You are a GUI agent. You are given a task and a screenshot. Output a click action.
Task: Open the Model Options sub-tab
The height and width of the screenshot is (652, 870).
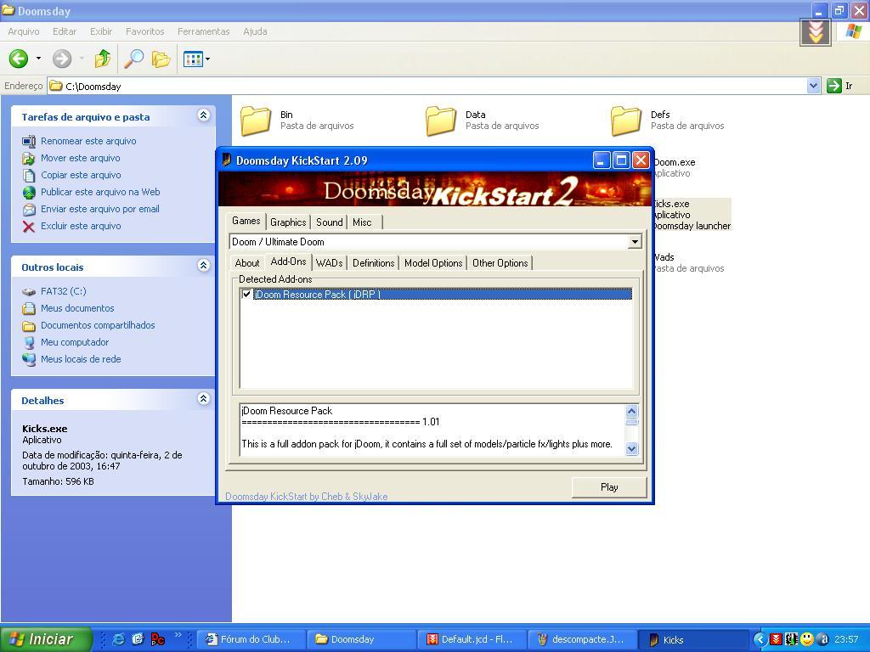coord(433,263)
